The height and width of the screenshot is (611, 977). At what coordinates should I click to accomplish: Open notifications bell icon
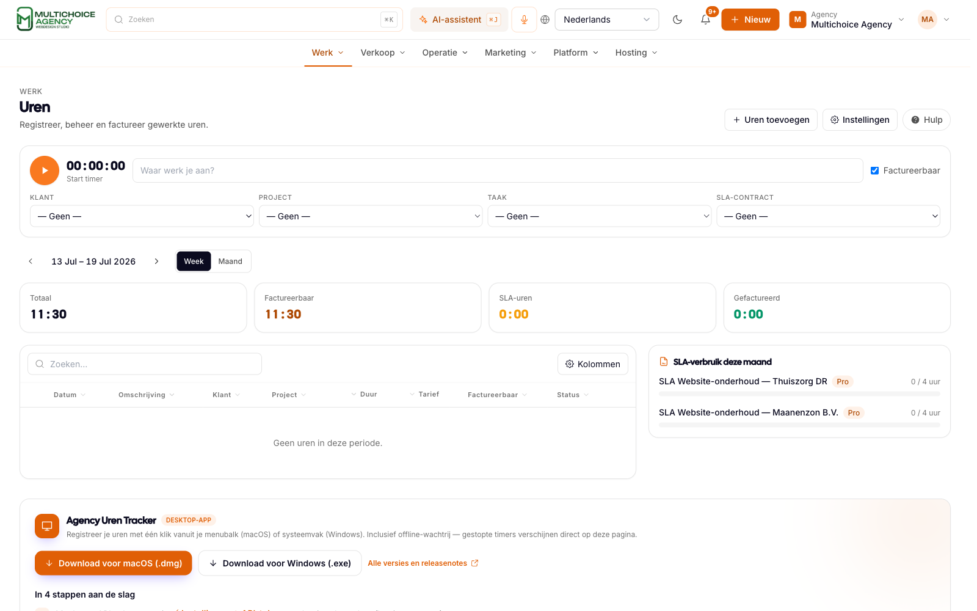[705, 20]
